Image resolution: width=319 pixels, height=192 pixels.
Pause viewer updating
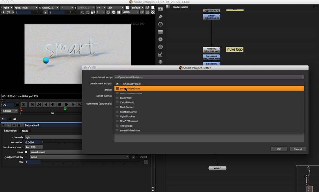tap(119, 12)
